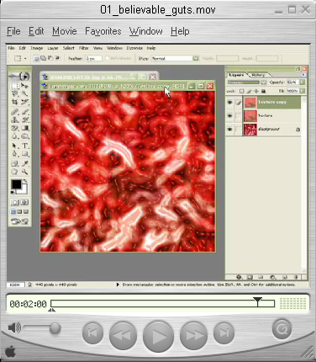
Task: Select the Lasso tool
Action: pos(15,94)
